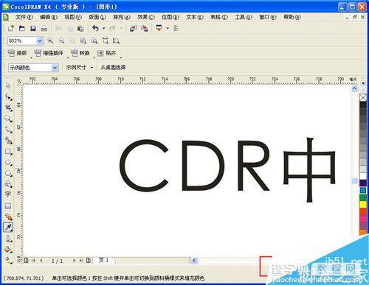This screenshot has height=285, width=369.
Task: Open the 效果(C) menu
Action: (x=146, y=17)
